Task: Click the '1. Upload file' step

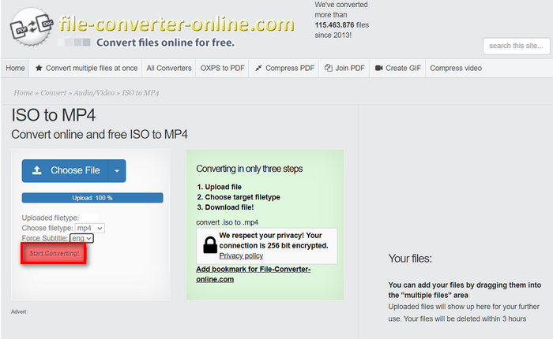Action: point(220,187)
